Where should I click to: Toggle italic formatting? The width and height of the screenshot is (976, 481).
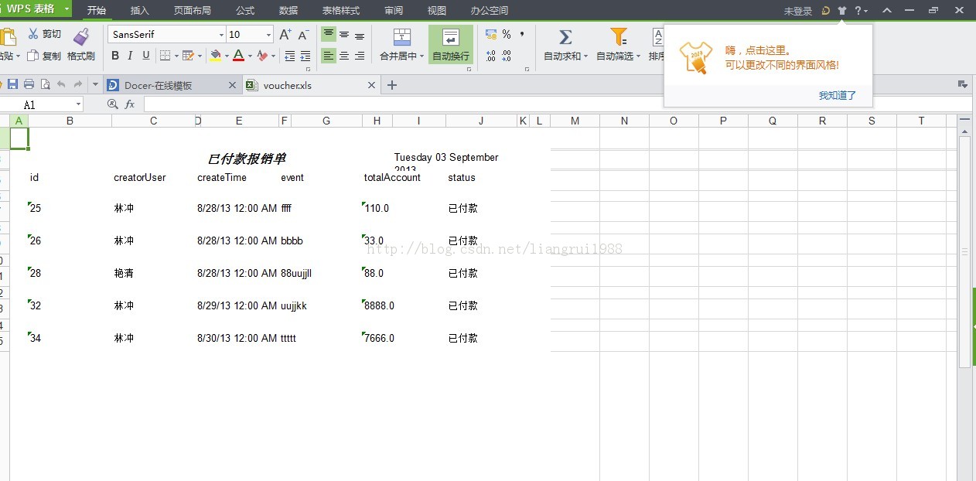tap(130, 56)
